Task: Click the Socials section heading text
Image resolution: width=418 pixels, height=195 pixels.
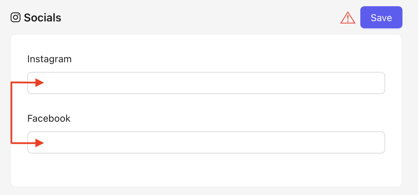Action: point(42,18)
